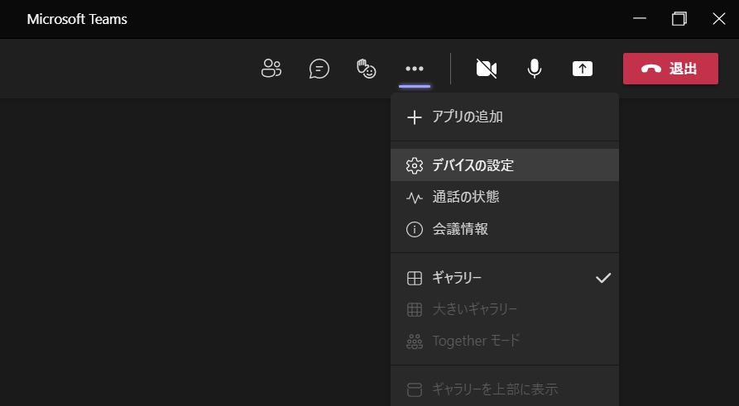The height and width of the screenshot is (406, 739).
Task: Turn on the camera
Action: click(487, 69)
